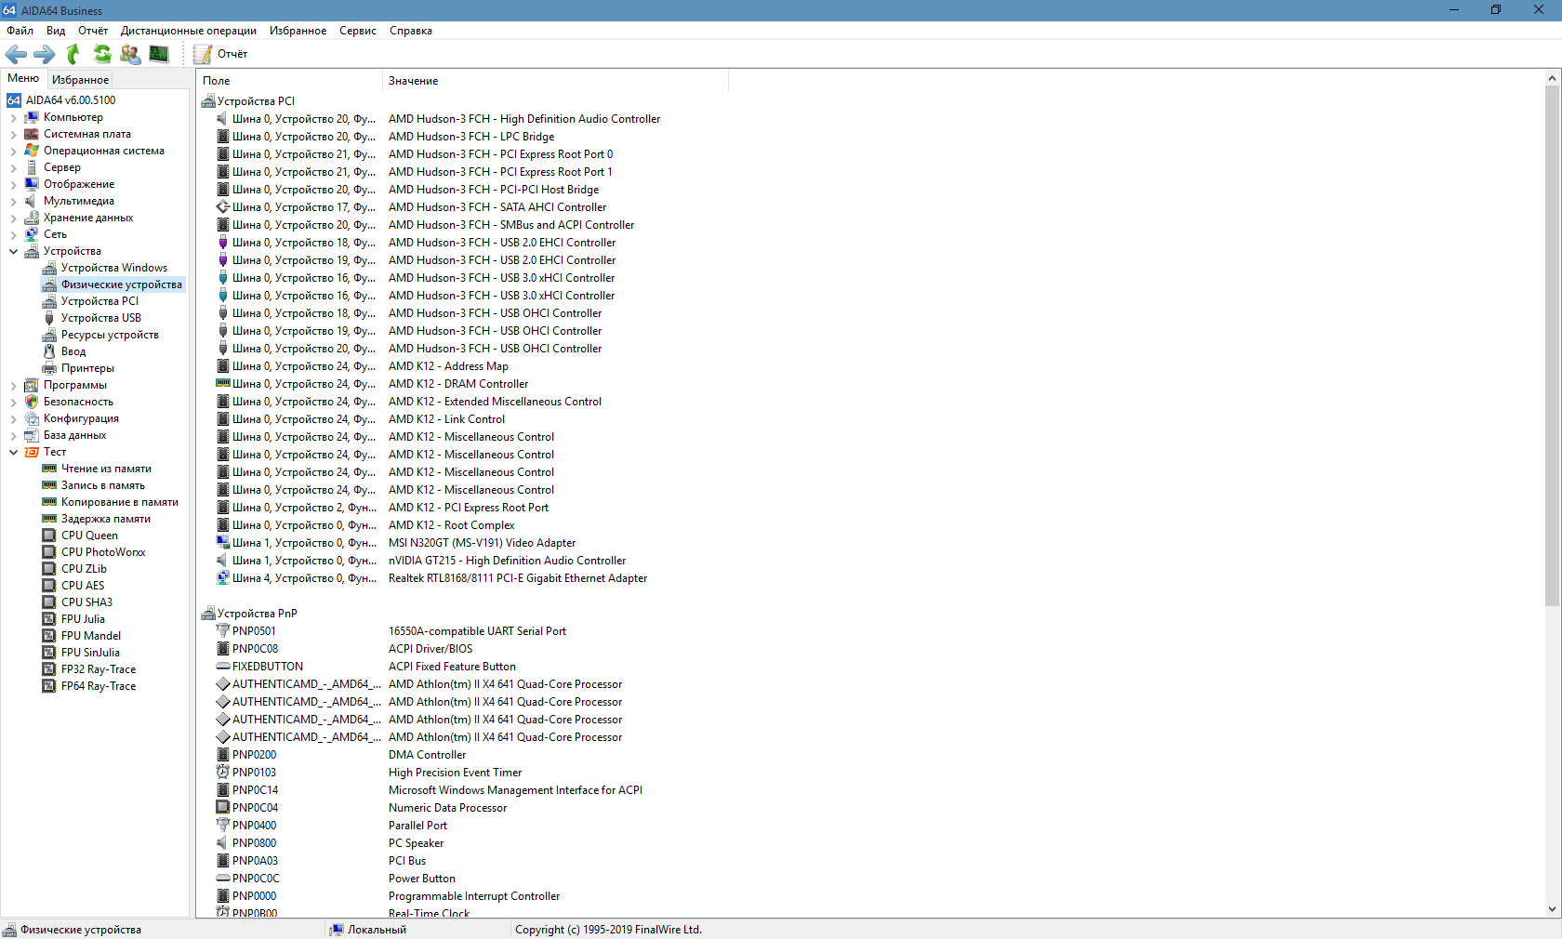The width and height of the screenshot is (1562, 939).
Task: Switch to the Меню sidebar tab
Action: (23, 79)
